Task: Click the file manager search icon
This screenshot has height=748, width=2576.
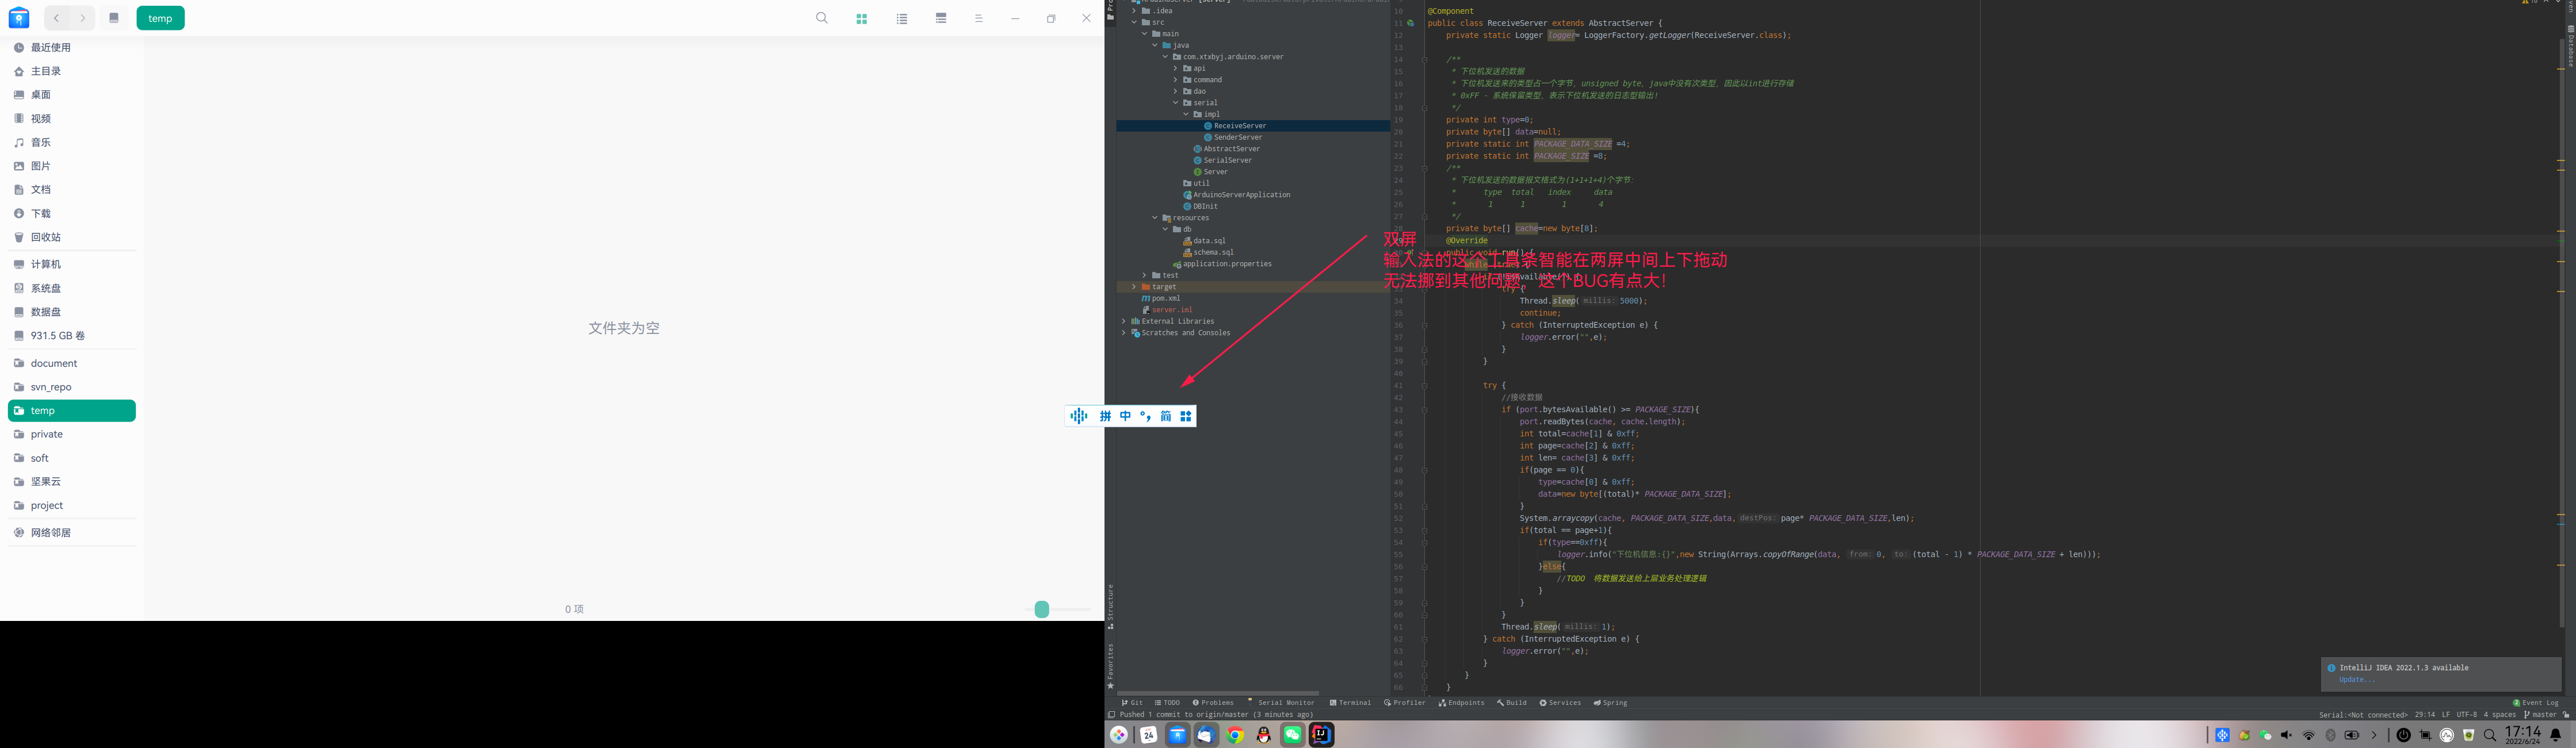Action: tap(822, 18)
